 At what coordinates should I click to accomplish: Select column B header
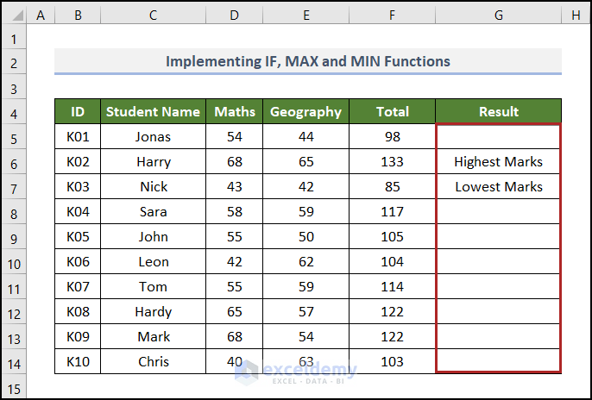78,15
